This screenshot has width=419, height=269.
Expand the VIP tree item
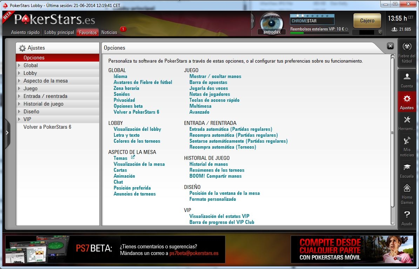click(x=19, y=119)
